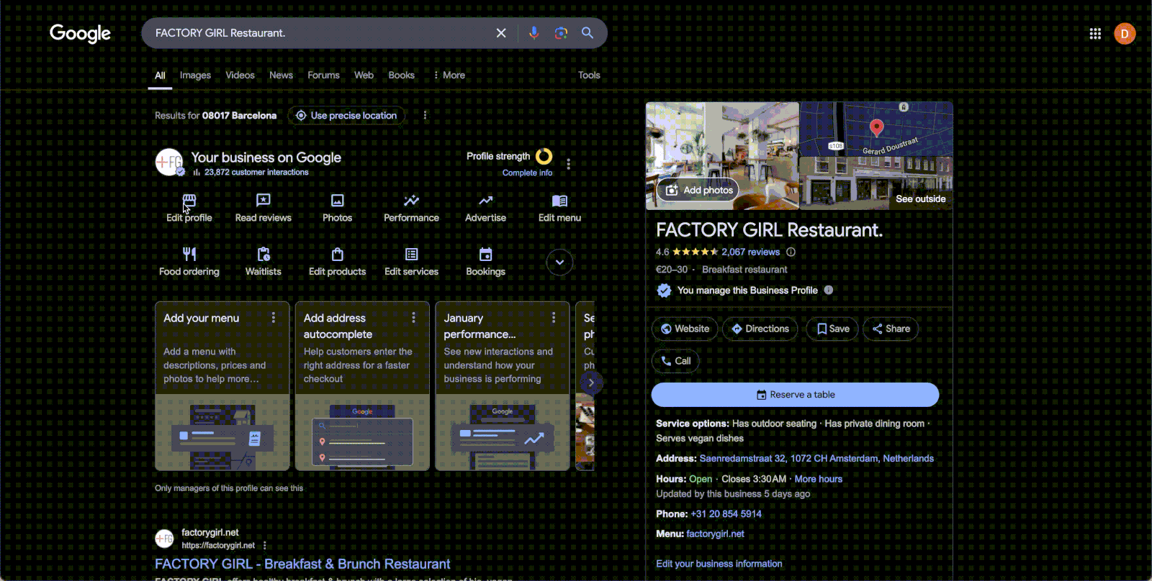The height and width of the screenshot is (581, 1152).
Task: Switch to the Videos tab
Action: click(240, 75)
